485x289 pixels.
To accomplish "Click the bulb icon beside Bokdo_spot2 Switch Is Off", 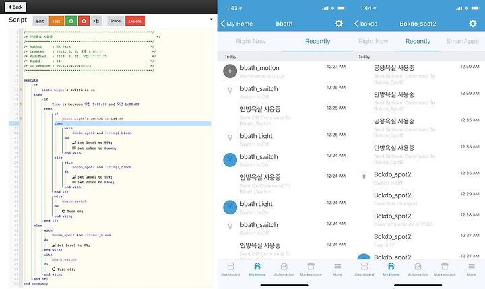I will [364, 176].
